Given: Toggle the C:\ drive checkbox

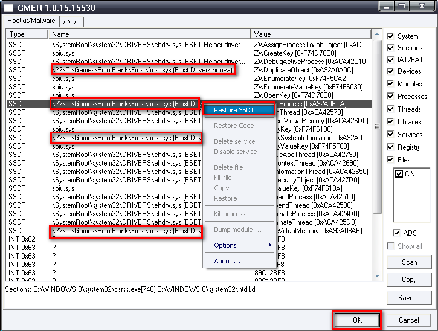Looking at the screenshot, I should coord(399,174).
